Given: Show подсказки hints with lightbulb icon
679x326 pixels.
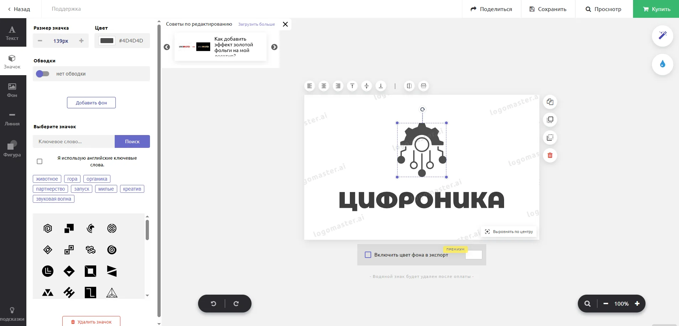Looking at the screenshot, I should point(12,314).
